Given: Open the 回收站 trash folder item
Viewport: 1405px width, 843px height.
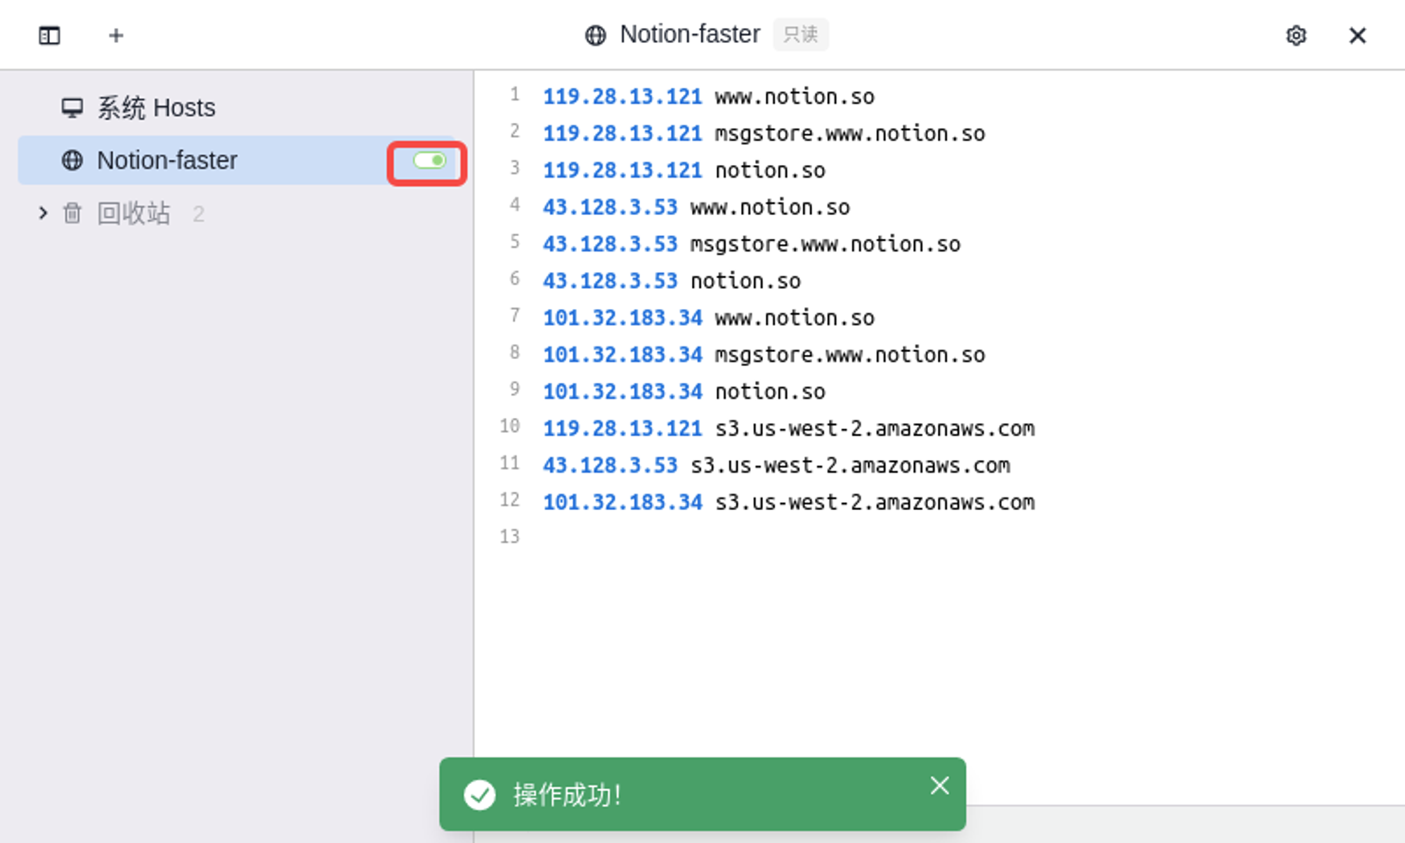Looking at the screenshot, I should point(133,213).
